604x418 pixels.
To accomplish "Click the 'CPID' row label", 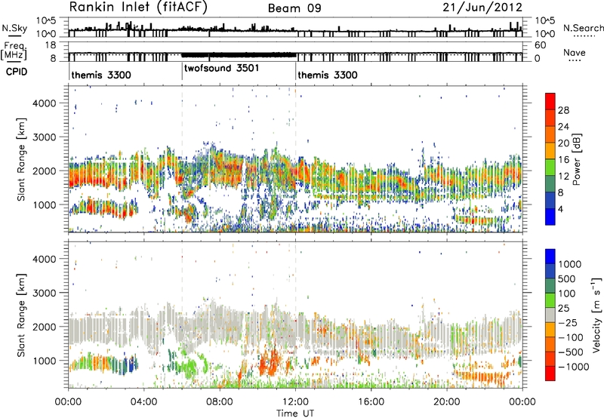I will coord(17,72).
